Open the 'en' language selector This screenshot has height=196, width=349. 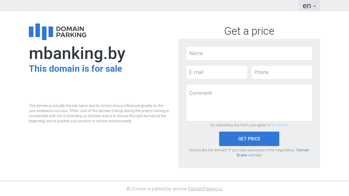tap(307, 6)
